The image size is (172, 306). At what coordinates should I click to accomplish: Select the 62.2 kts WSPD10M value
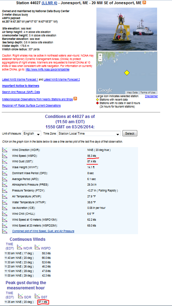pyautogui.click(x=92, y=220)
